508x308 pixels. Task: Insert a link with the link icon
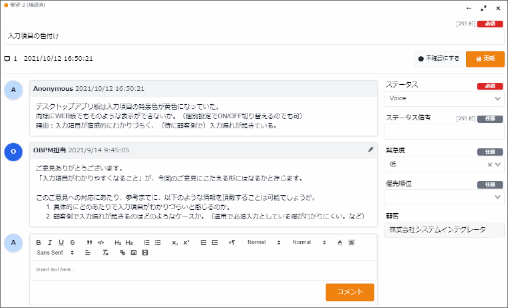pos(122,253)
